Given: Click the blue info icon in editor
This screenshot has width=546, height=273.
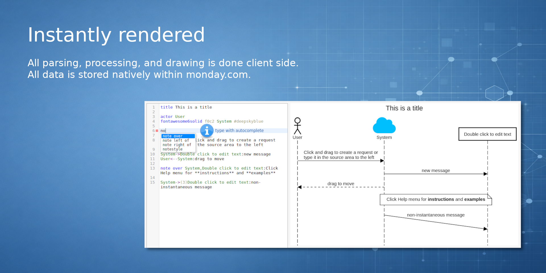Looking at the screenshot, I should coord(207,131).
